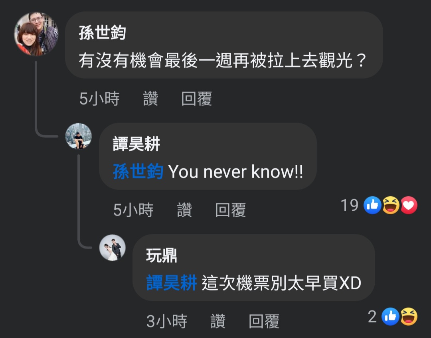Open 譚昊耕's profile avatar
Image resolution: width=431 pixels, height=338 pixels.
[x=78, y=136]
